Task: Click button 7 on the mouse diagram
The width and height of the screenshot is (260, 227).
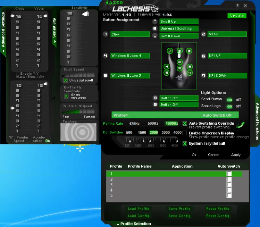Action: (190, 72)
